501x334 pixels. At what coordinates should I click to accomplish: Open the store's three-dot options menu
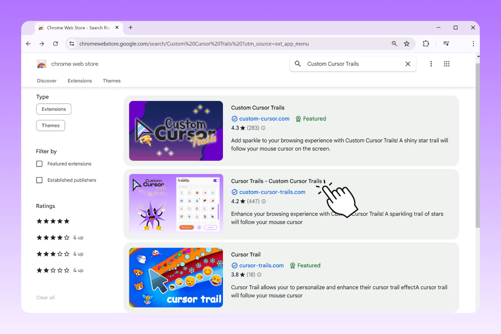point(431,64)
